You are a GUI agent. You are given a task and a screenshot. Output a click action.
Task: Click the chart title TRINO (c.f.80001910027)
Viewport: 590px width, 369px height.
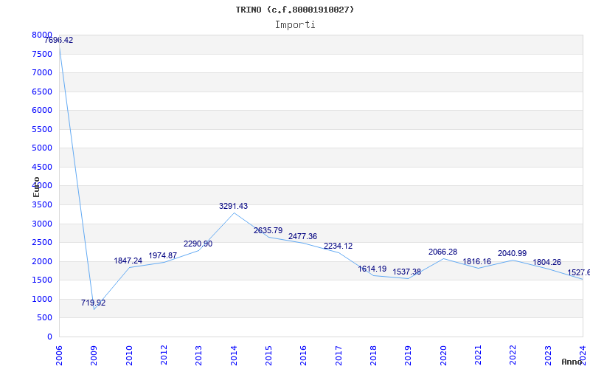click(295, 10)
